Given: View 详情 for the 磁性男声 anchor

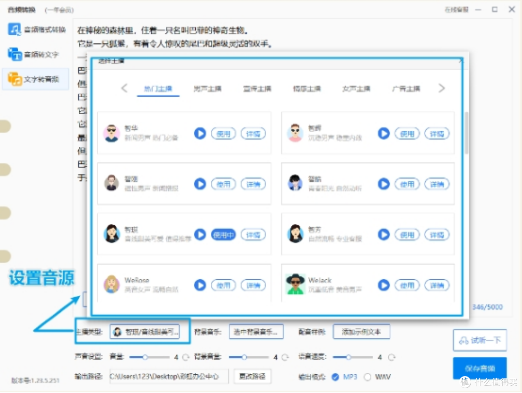Looking at the screenshot, I should pos(253,184).
